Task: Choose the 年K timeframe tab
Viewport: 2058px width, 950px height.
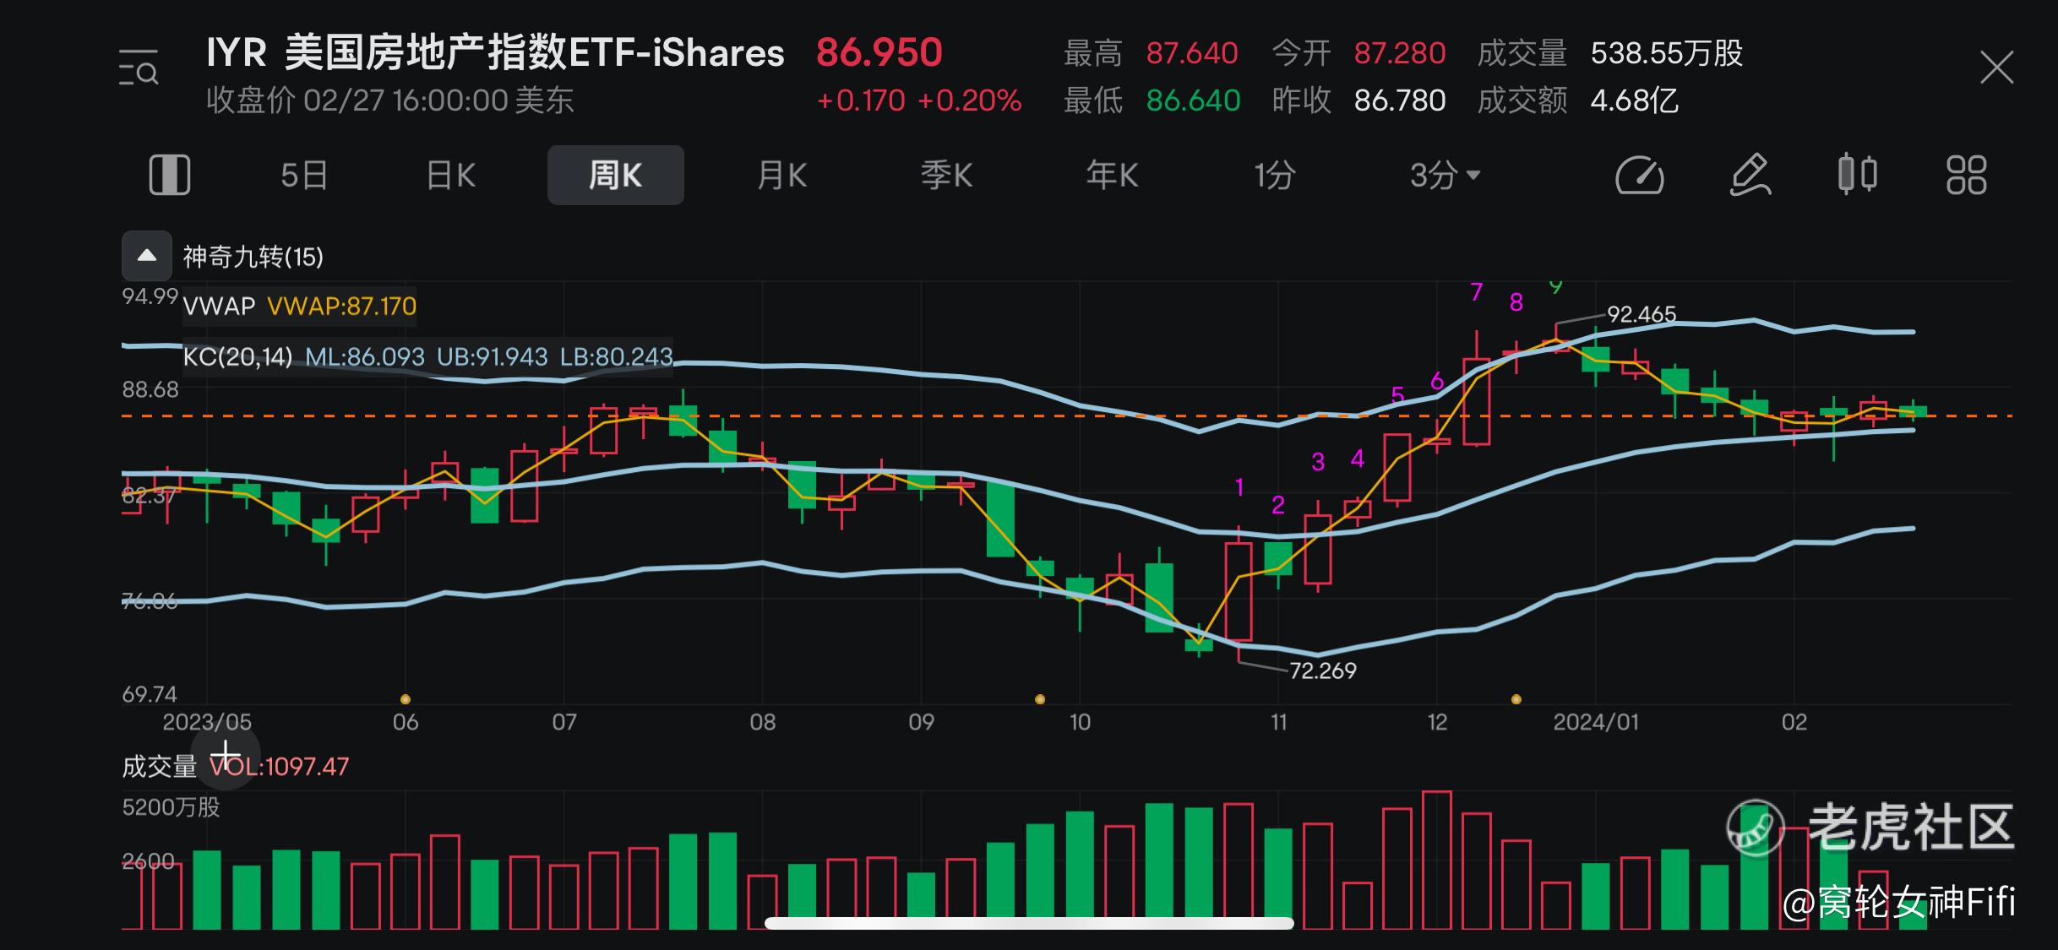Action: pos(1112,176)
